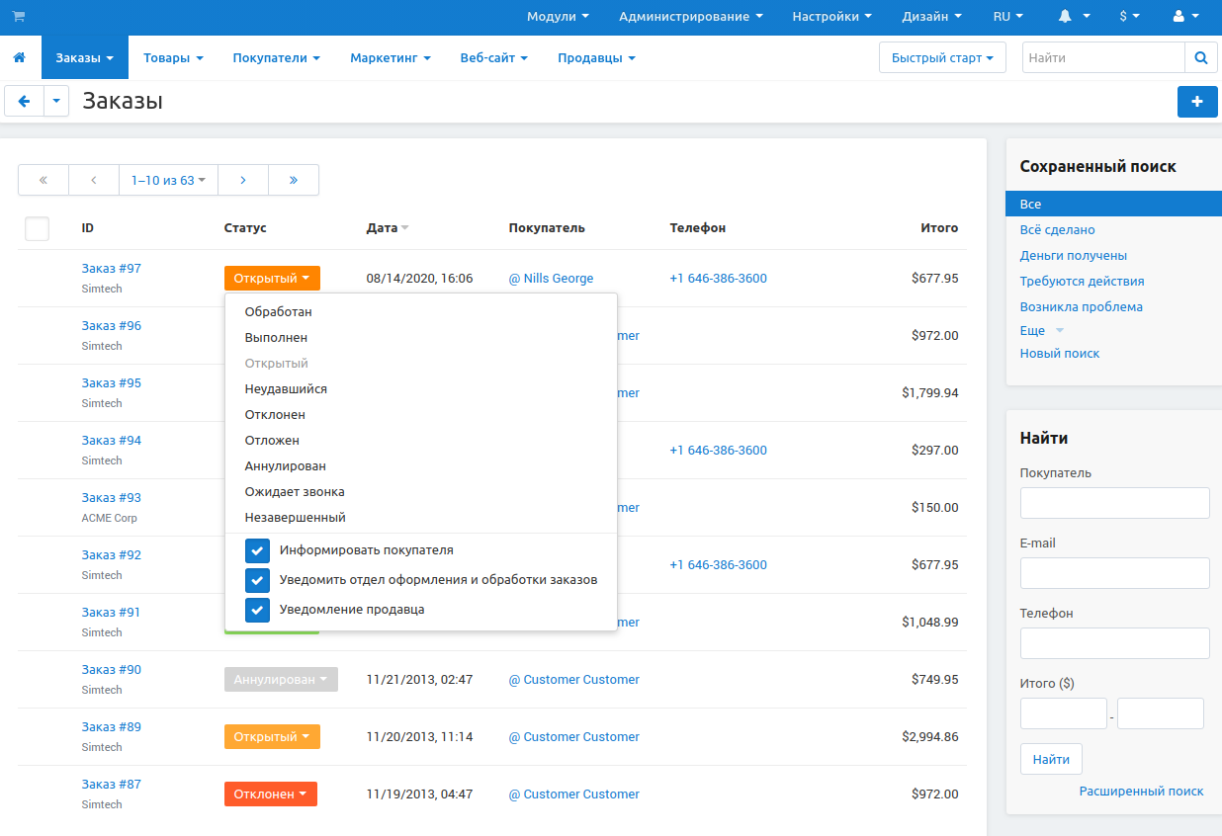Open the notifications bell menu

pos(1074,17)
